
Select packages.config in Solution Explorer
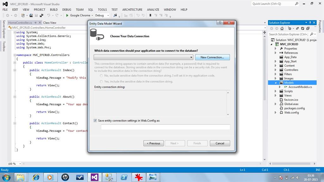pos(294,108)
